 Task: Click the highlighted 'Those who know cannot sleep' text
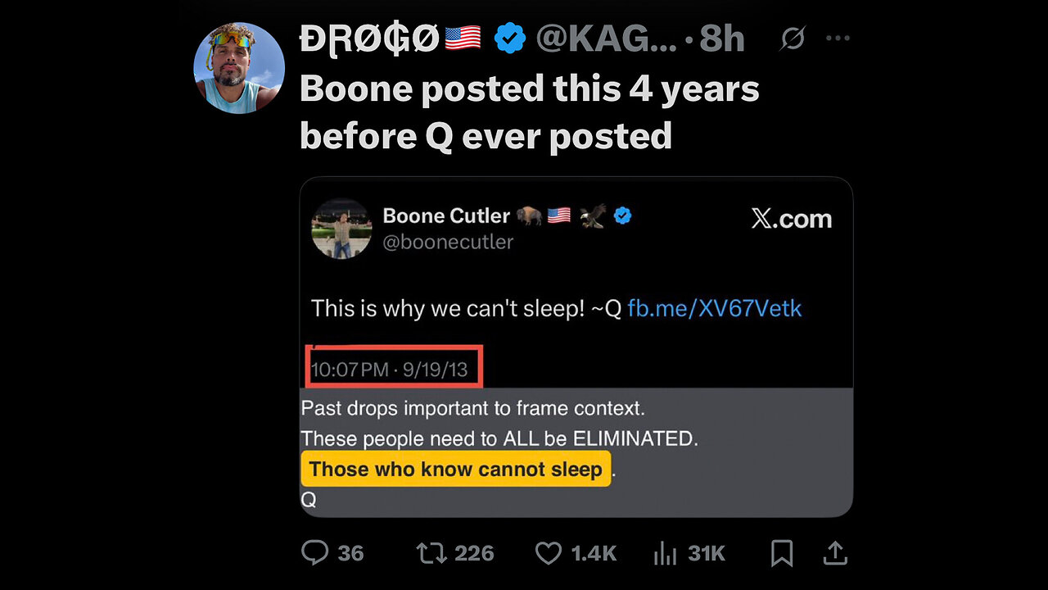(x=456, y=470)
